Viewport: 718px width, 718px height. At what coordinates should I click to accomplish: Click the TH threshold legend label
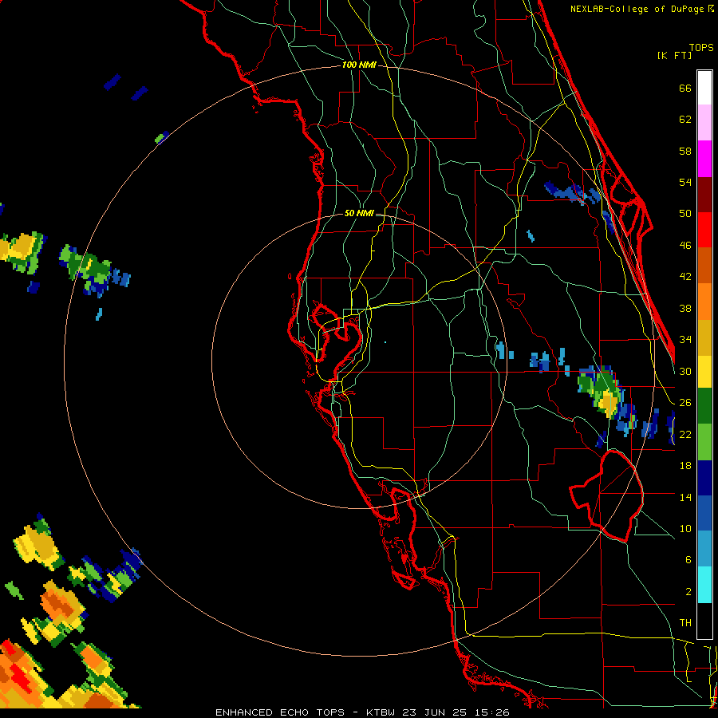685,623
